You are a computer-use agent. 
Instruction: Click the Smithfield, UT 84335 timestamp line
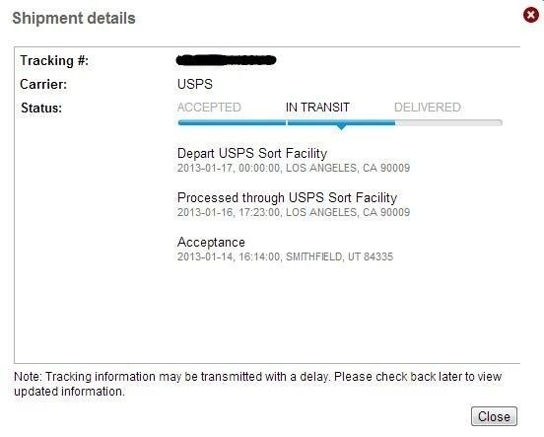tap(285, 256)
